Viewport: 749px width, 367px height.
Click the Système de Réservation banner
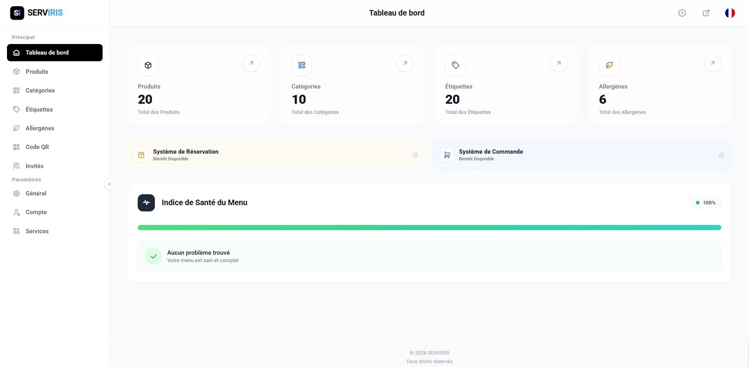click(x=276, y=155)
